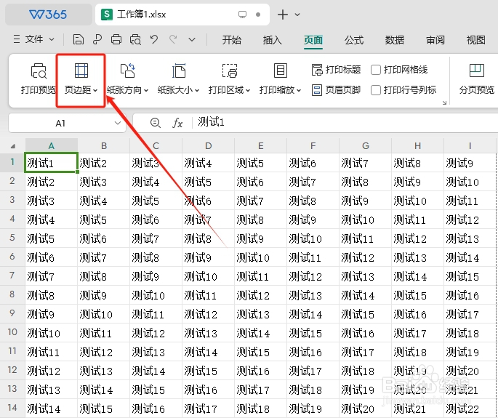This screenshot has height=418, width=498.
Task: Click the 纸张大小 paper size icon
Action: pos(179,71)
